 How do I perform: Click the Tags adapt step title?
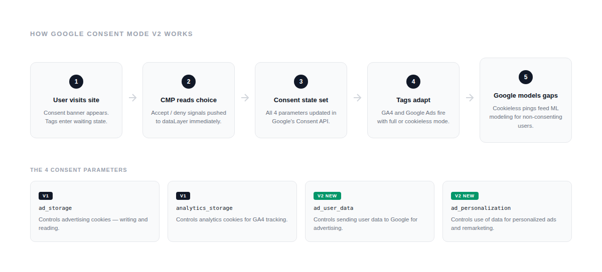coord(413,100)
